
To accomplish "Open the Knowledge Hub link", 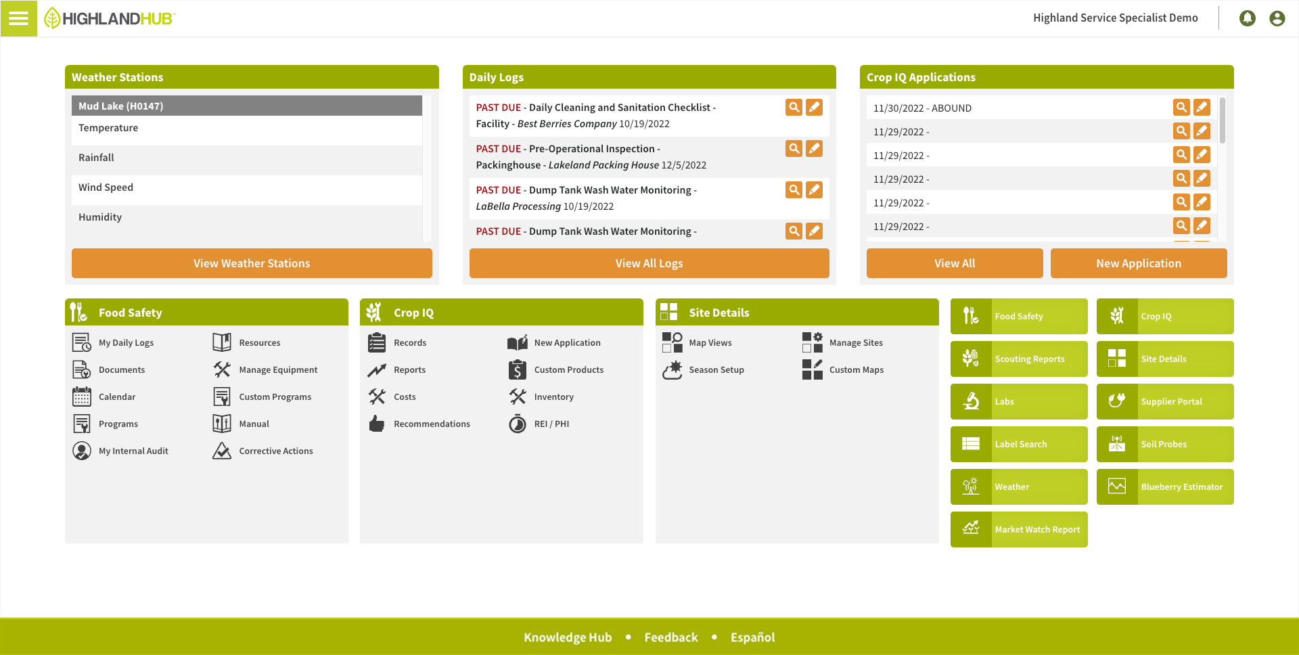I will point(567,637).
